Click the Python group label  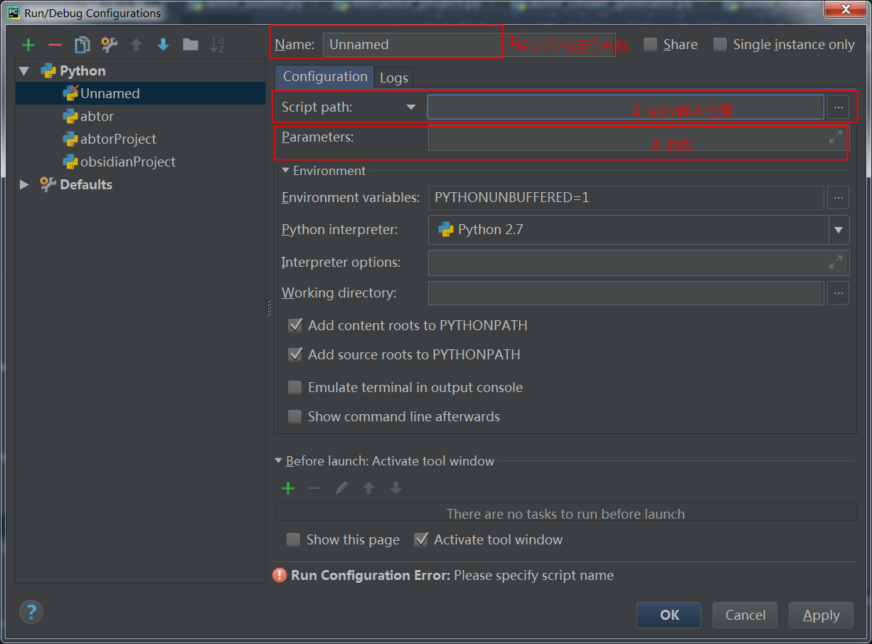[83, 71]
